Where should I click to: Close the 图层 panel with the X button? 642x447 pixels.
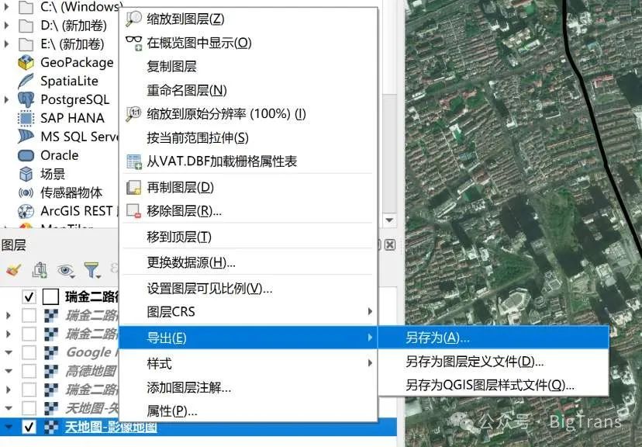click(x=390, y=245)
